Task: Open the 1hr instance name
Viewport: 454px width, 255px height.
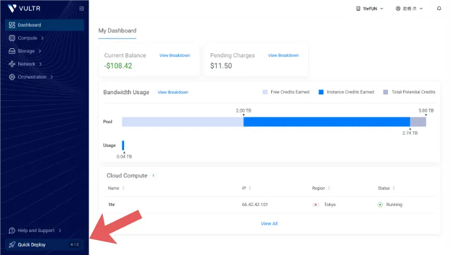Action: click(x=111, y=205)
